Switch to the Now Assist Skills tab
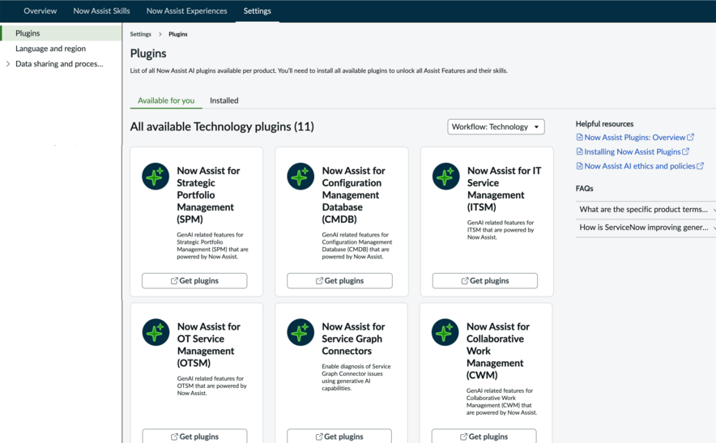The image size is (716, 443). pyautogui.click(x=101, y=11)
